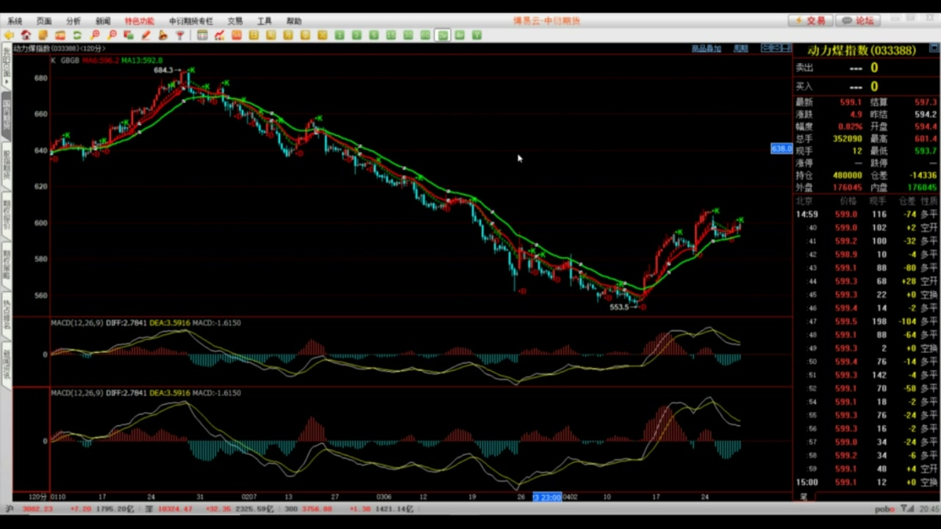Click the 15:00 tick row

click(867, 483)
